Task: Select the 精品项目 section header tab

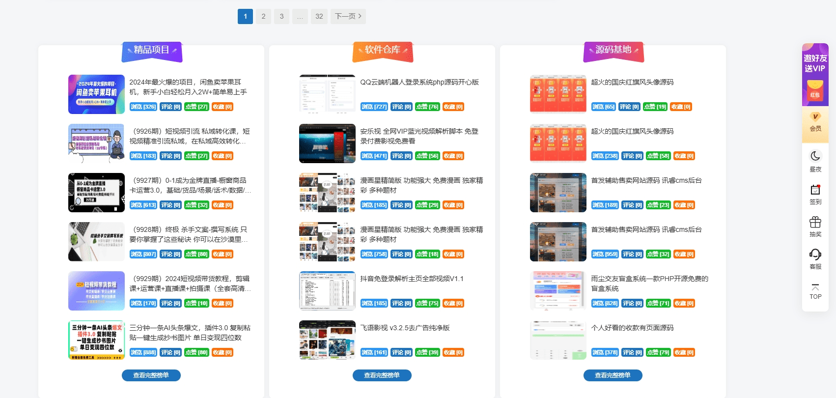Action: (152, 50)
